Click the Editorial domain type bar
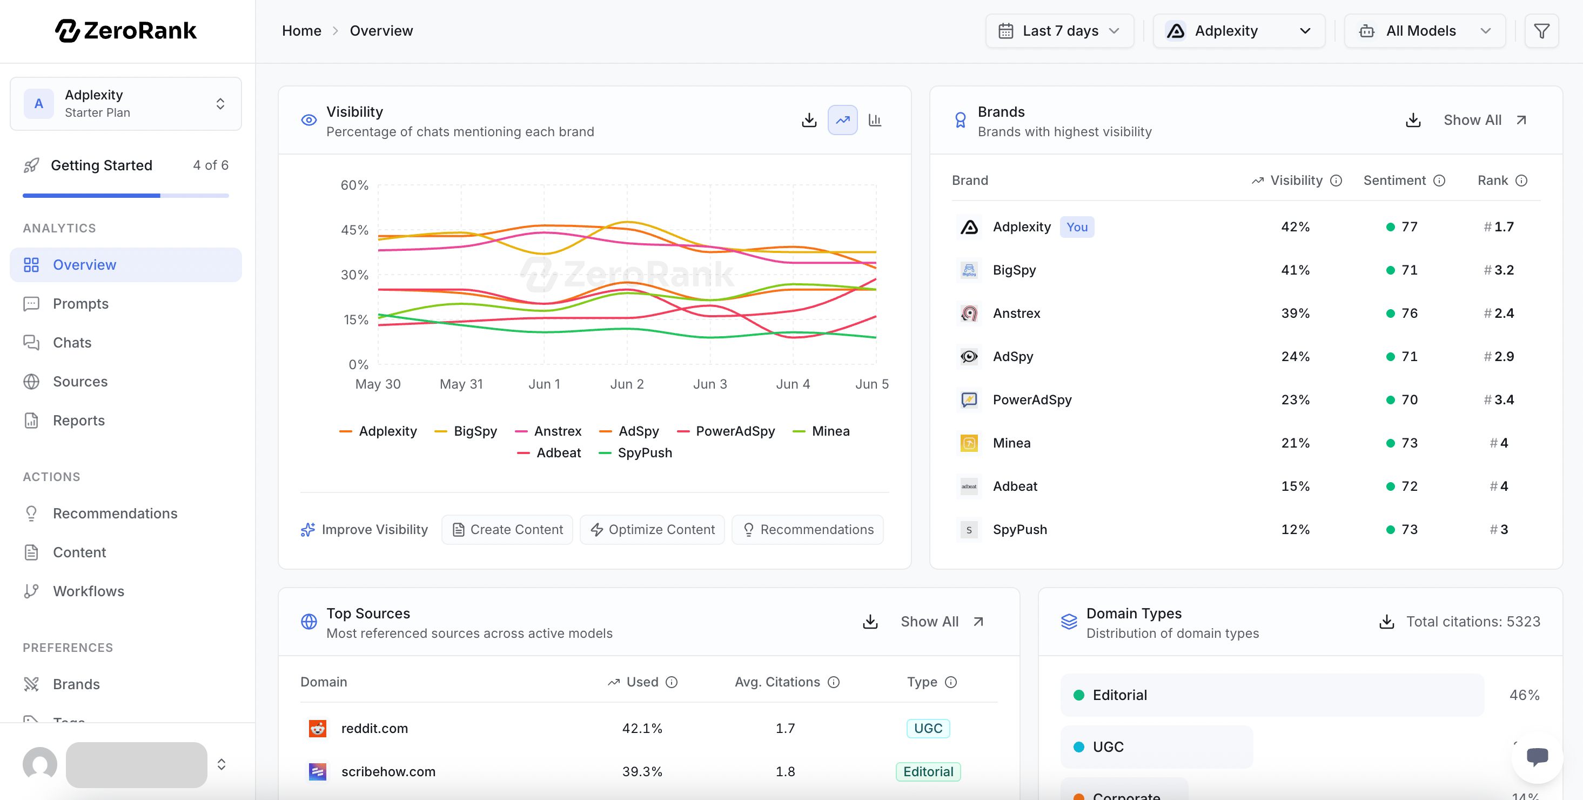 (x=1272, y=696)
